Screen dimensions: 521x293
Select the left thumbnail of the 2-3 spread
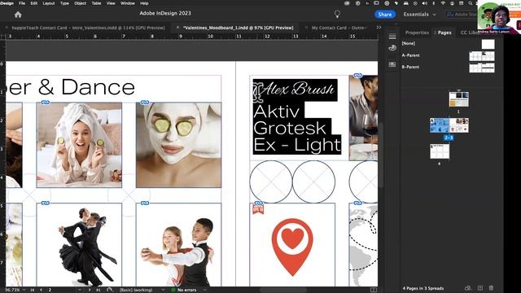440,125
